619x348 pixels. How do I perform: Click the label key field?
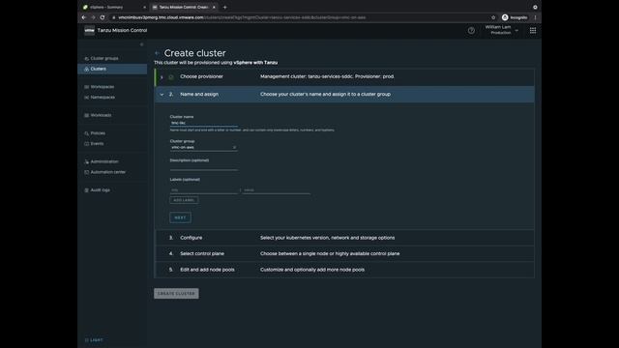pyautogui.click(x=204, y=190)
